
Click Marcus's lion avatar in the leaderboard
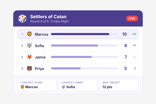point(29,34)
